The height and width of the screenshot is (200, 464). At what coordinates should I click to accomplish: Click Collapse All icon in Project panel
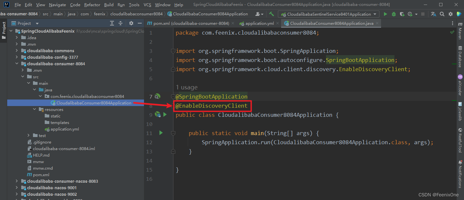coord(120,23)
